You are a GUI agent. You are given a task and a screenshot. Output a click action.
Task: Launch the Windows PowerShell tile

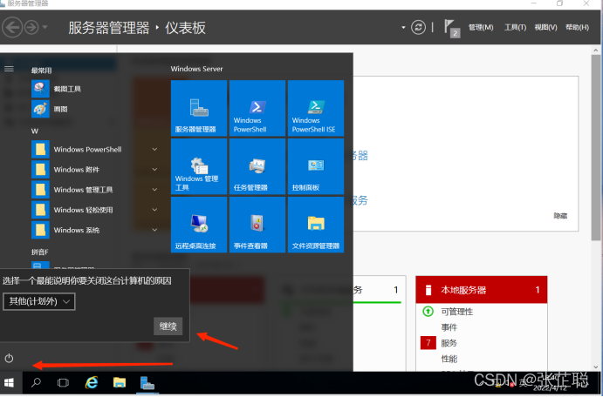click(x=257, y=108)
